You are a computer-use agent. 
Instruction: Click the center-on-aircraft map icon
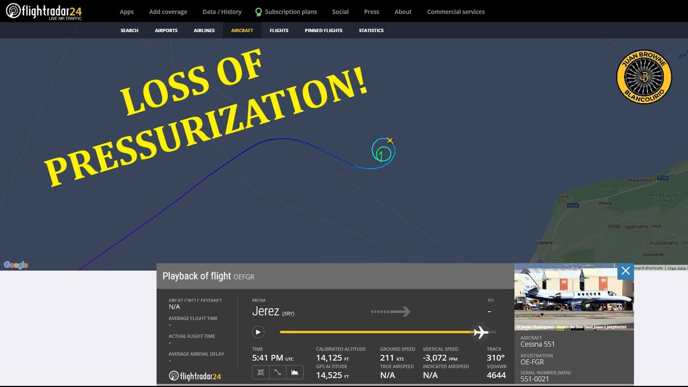point(261,372)
